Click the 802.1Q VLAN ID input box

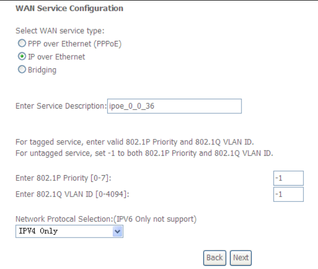[288, 195]
